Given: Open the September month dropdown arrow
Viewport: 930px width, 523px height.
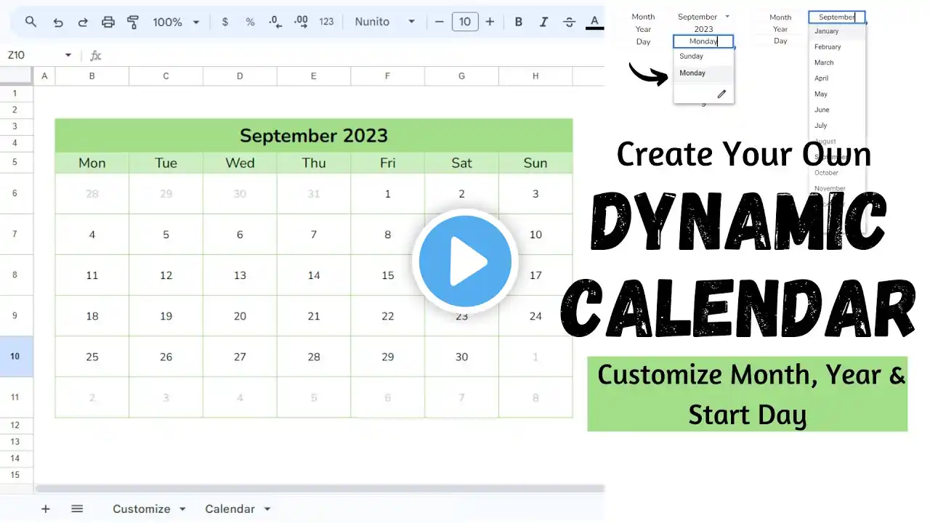Looking at the screenshot, I should (727, 16).
